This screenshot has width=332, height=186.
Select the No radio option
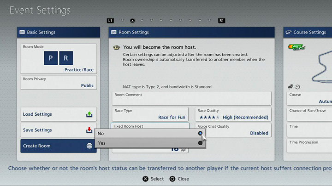pos(200,133)
